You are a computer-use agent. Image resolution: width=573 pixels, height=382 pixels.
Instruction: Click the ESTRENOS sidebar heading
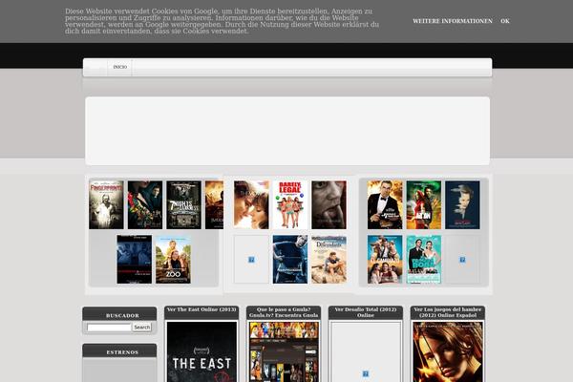tap(122, 352)
